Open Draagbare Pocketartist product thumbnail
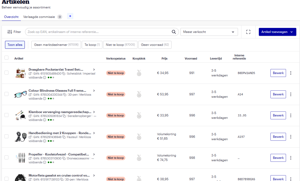Viewport: 300px width, 181px height. pyautogui.click(x=21, y=73)
